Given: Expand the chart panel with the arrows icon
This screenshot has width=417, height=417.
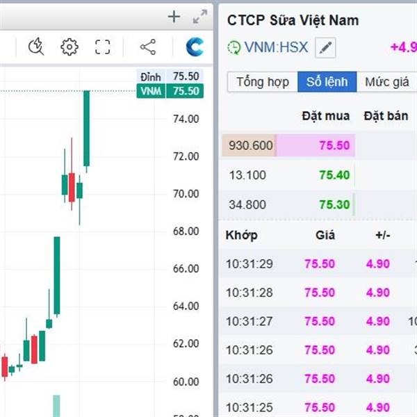Looking at the screenshot, I should 199,17.
